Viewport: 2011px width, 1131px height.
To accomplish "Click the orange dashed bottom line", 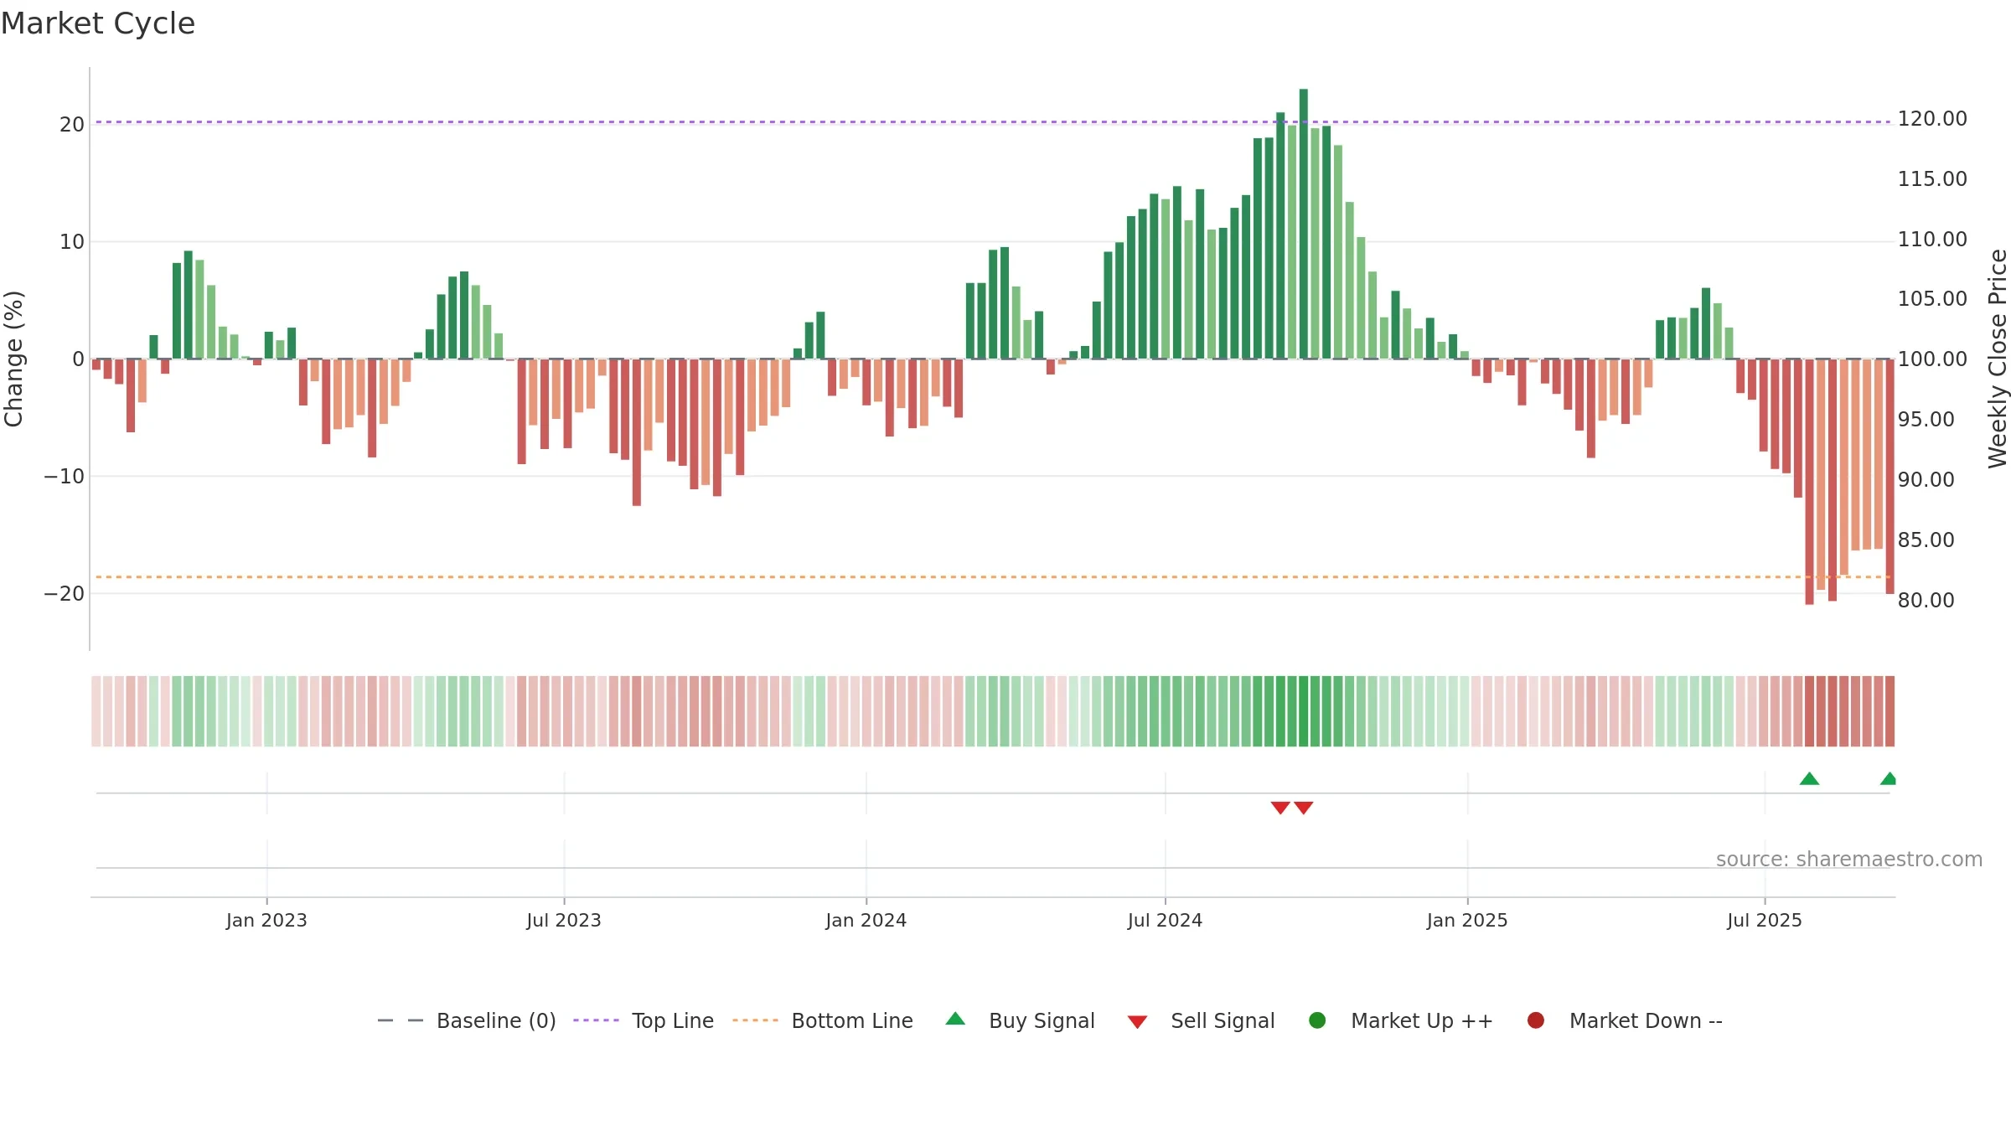I will coord(993,577).
